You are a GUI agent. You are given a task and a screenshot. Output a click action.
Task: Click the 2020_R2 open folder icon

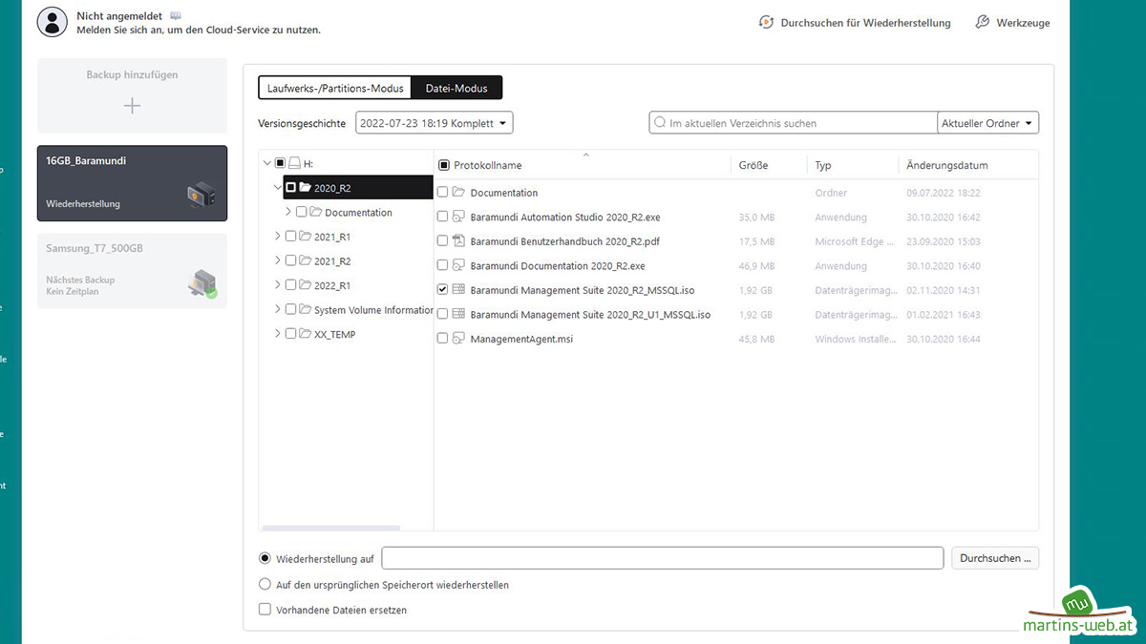point(305,188)
